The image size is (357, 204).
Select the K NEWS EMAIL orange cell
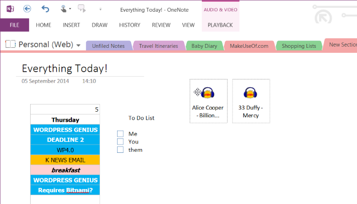(x=65, y=160)
